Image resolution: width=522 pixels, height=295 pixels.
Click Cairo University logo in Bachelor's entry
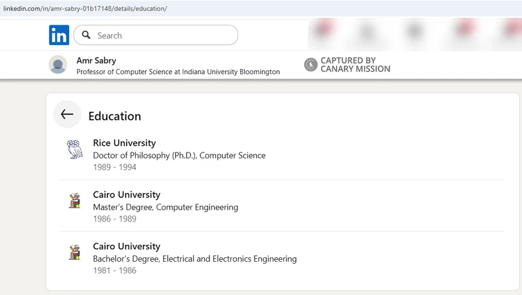(75, 252)
